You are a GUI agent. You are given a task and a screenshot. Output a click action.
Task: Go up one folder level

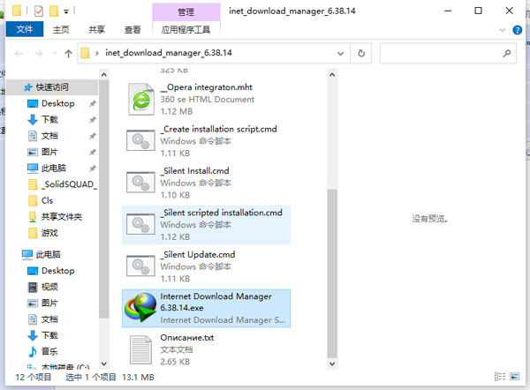(x=68, y=53)
